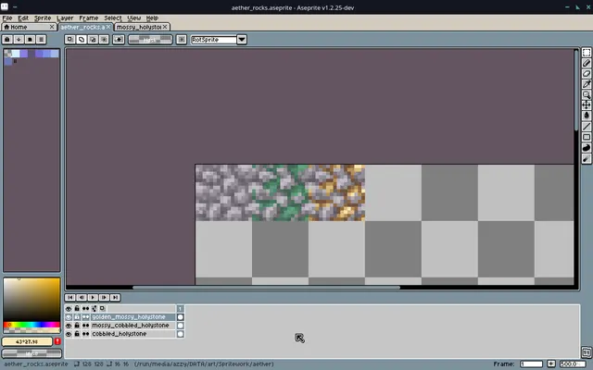This screenshot has width=593, height=370.
Task: Select the Blur tool
Action: [x=587, y=158]
